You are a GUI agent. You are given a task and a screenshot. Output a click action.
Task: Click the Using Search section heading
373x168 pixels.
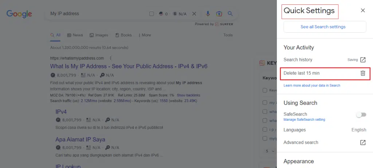point(300,103)
